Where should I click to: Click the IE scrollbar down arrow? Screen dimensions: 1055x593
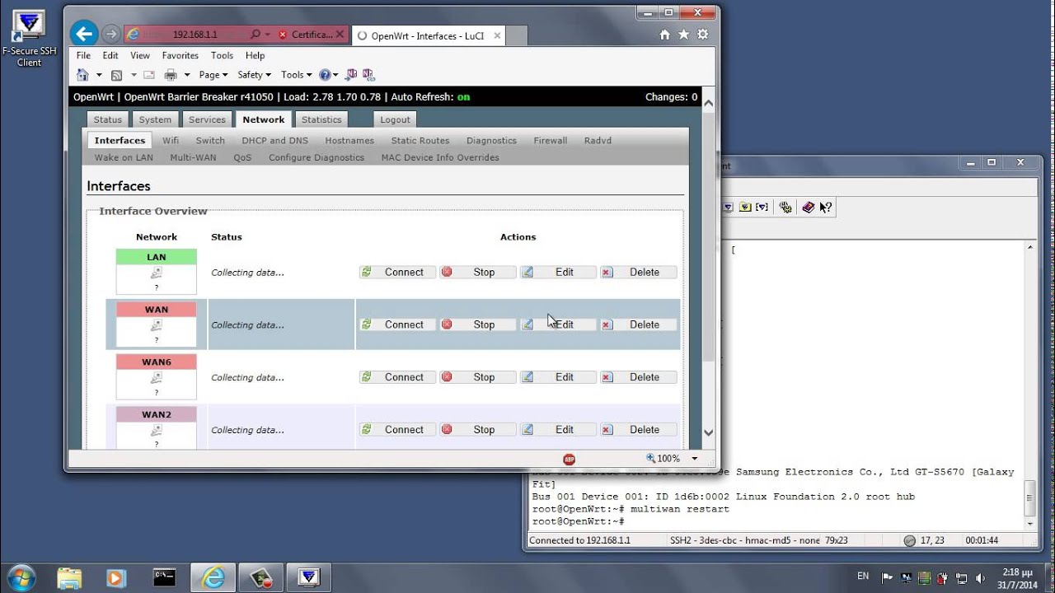click(x=708, y=432)
